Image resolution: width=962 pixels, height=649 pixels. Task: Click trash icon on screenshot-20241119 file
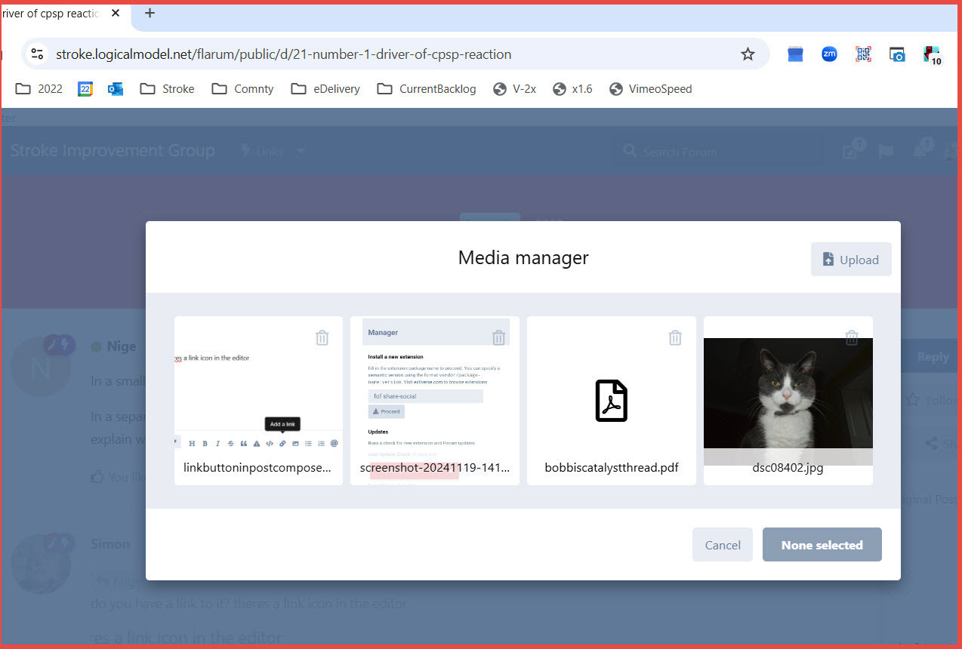point(498,338)
